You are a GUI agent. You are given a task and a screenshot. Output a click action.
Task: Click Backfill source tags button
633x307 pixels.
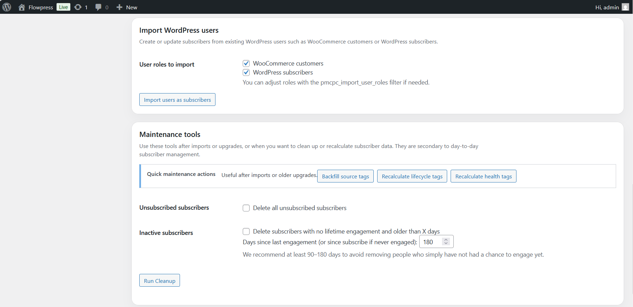[345, 176]
